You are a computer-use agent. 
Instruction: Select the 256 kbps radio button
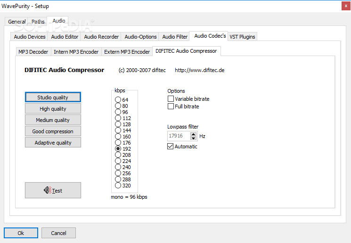118,173
